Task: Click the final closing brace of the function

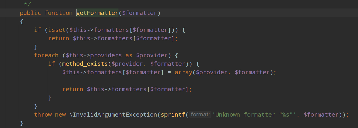Action: click(x=21, y=123)
